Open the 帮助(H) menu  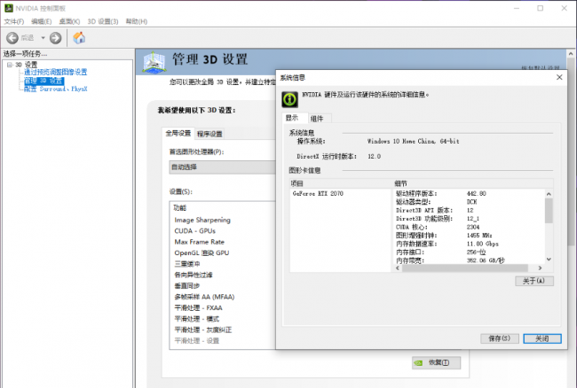pos(137,21)
